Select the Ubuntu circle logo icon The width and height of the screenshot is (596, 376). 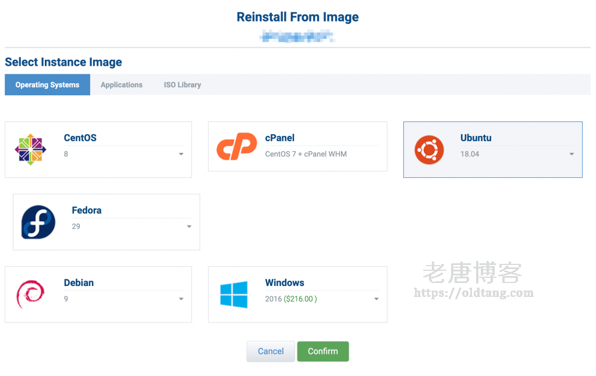pyautogui.click(x=429, y=149)
